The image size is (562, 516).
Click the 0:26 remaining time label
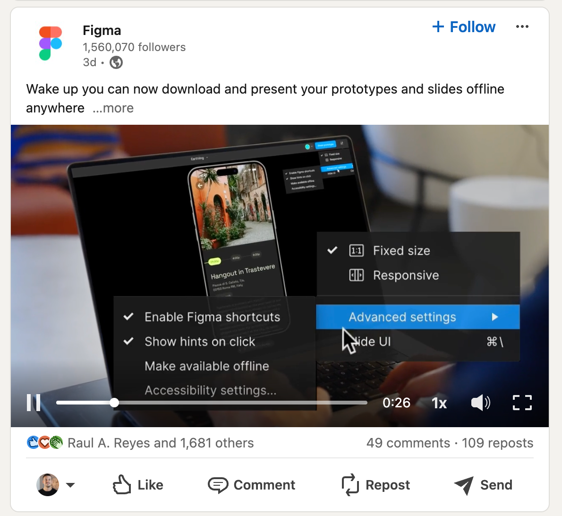click(x=396, y=403)
